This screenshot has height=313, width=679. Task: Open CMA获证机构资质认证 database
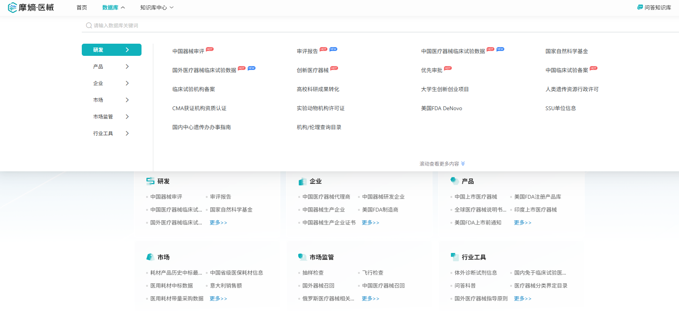tap(199, 108)
